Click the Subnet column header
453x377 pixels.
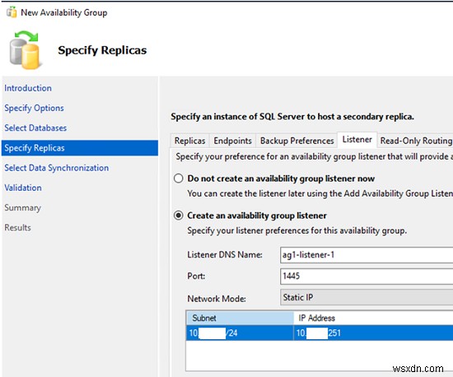pyautogui.click(x=240, y=318)
